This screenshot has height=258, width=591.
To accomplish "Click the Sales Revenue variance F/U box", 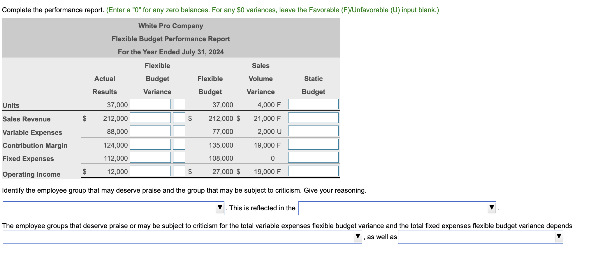I will point(179,118).
